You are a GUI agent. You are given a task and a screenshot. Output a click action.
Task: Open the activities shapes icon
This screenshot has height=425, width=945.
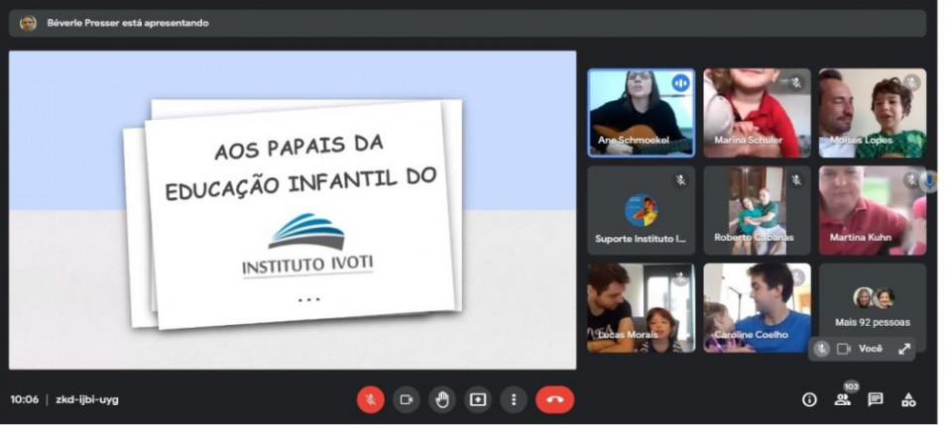[x=908, y=399]
